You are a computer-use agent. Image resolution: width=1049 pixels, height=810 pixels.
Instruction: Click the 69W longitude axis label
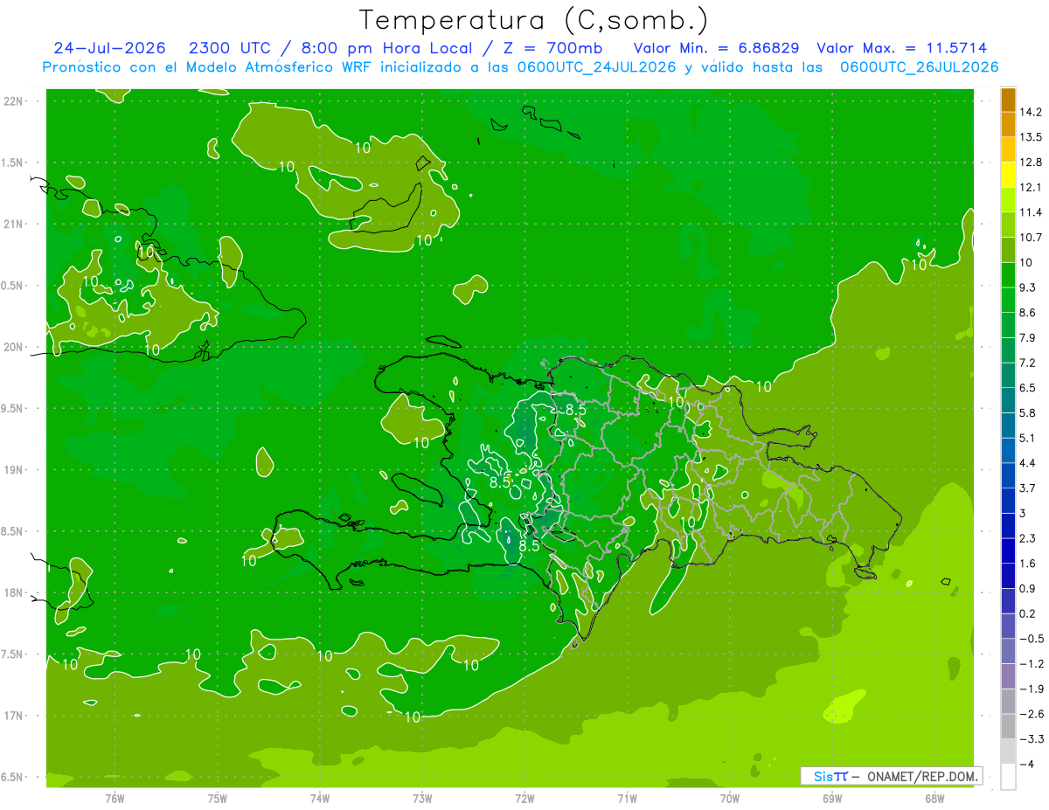coord(832,799)
